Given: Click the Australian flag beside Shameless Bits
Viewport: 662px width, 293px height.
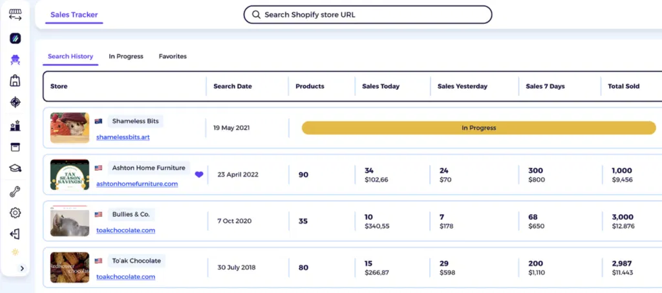Looking at the screenshot, I should click(x=98, y=121).
